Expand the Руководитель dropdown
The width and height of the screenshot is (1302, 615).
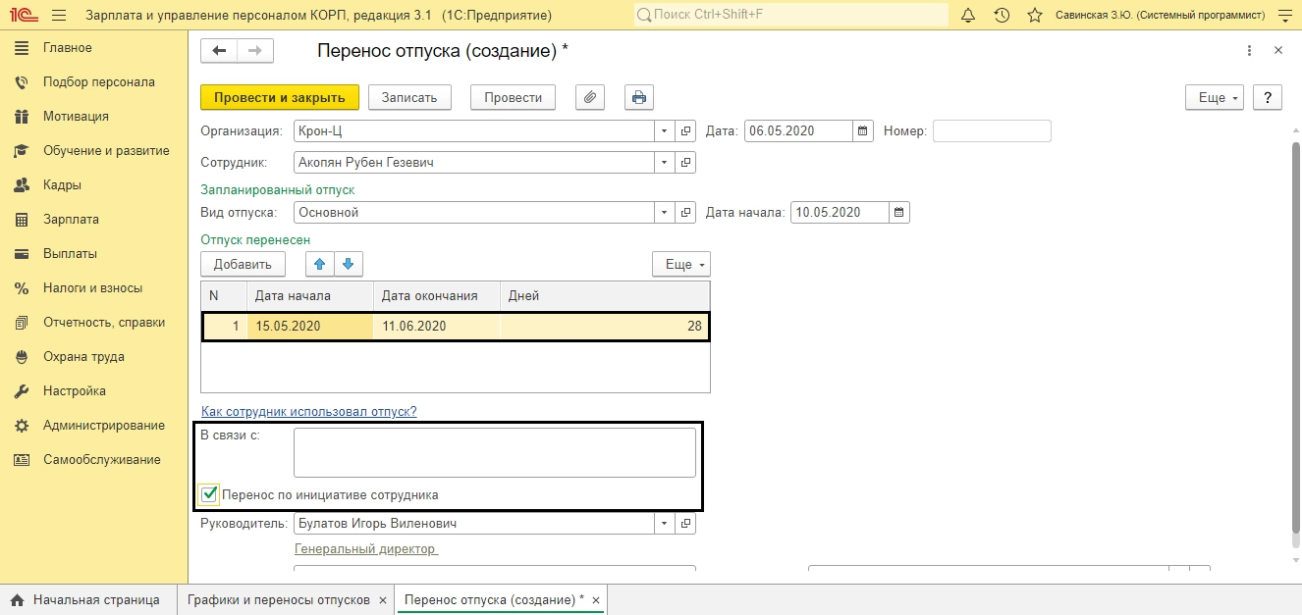[x=665, y=523]
